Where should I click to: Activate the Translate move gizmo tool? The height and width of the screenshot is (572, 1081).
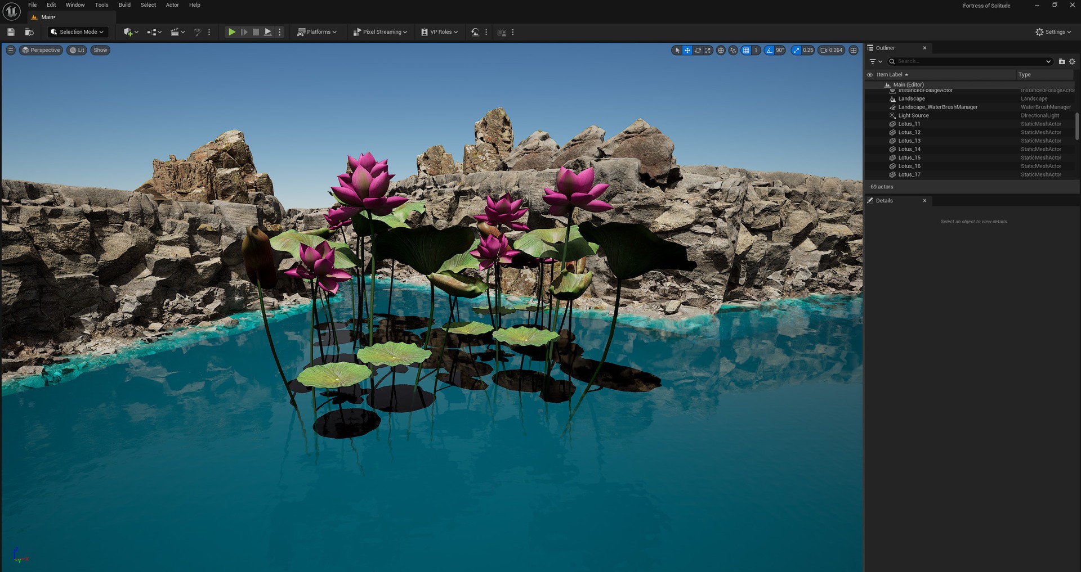pyautogui.click(x=687, y=50)
